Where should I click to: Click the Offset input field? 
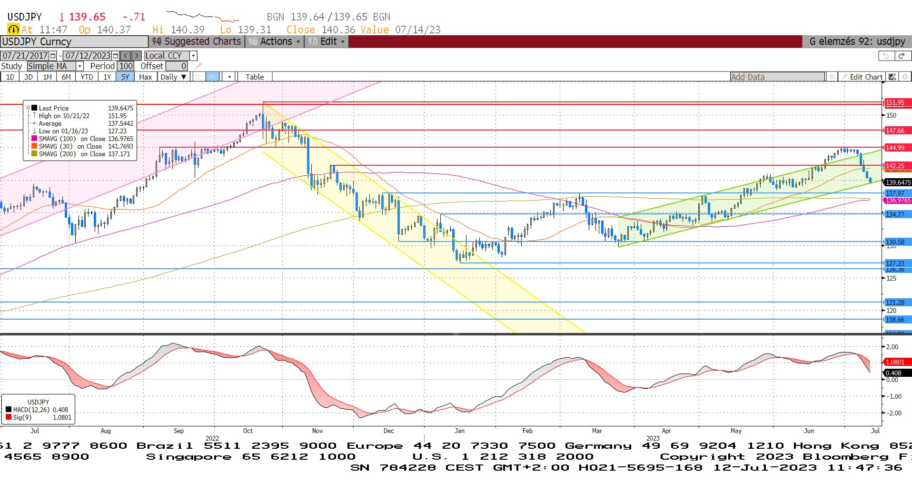pos(177,66)
